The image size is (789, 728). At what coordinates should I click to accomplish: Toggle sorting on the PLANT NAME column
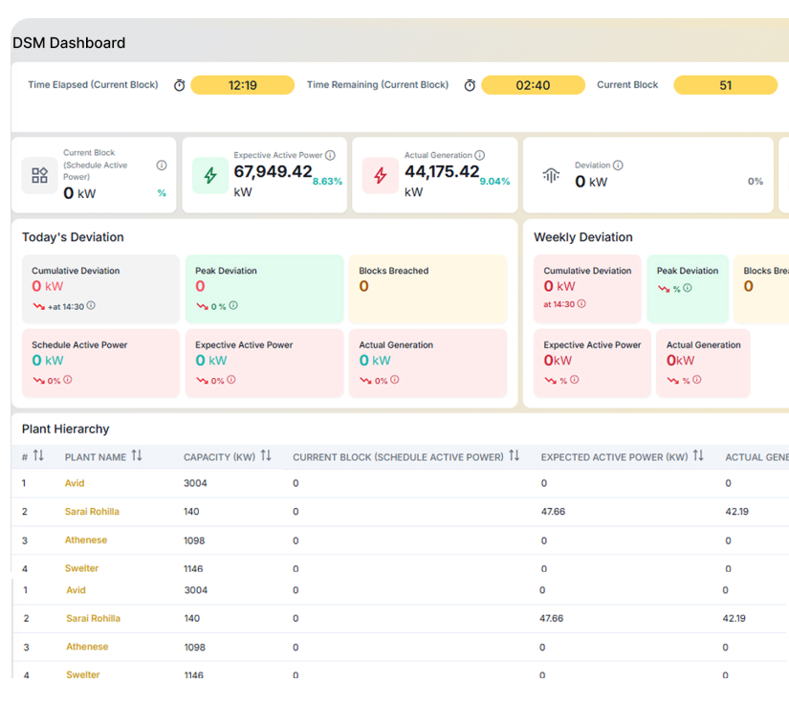coord(136,457)
